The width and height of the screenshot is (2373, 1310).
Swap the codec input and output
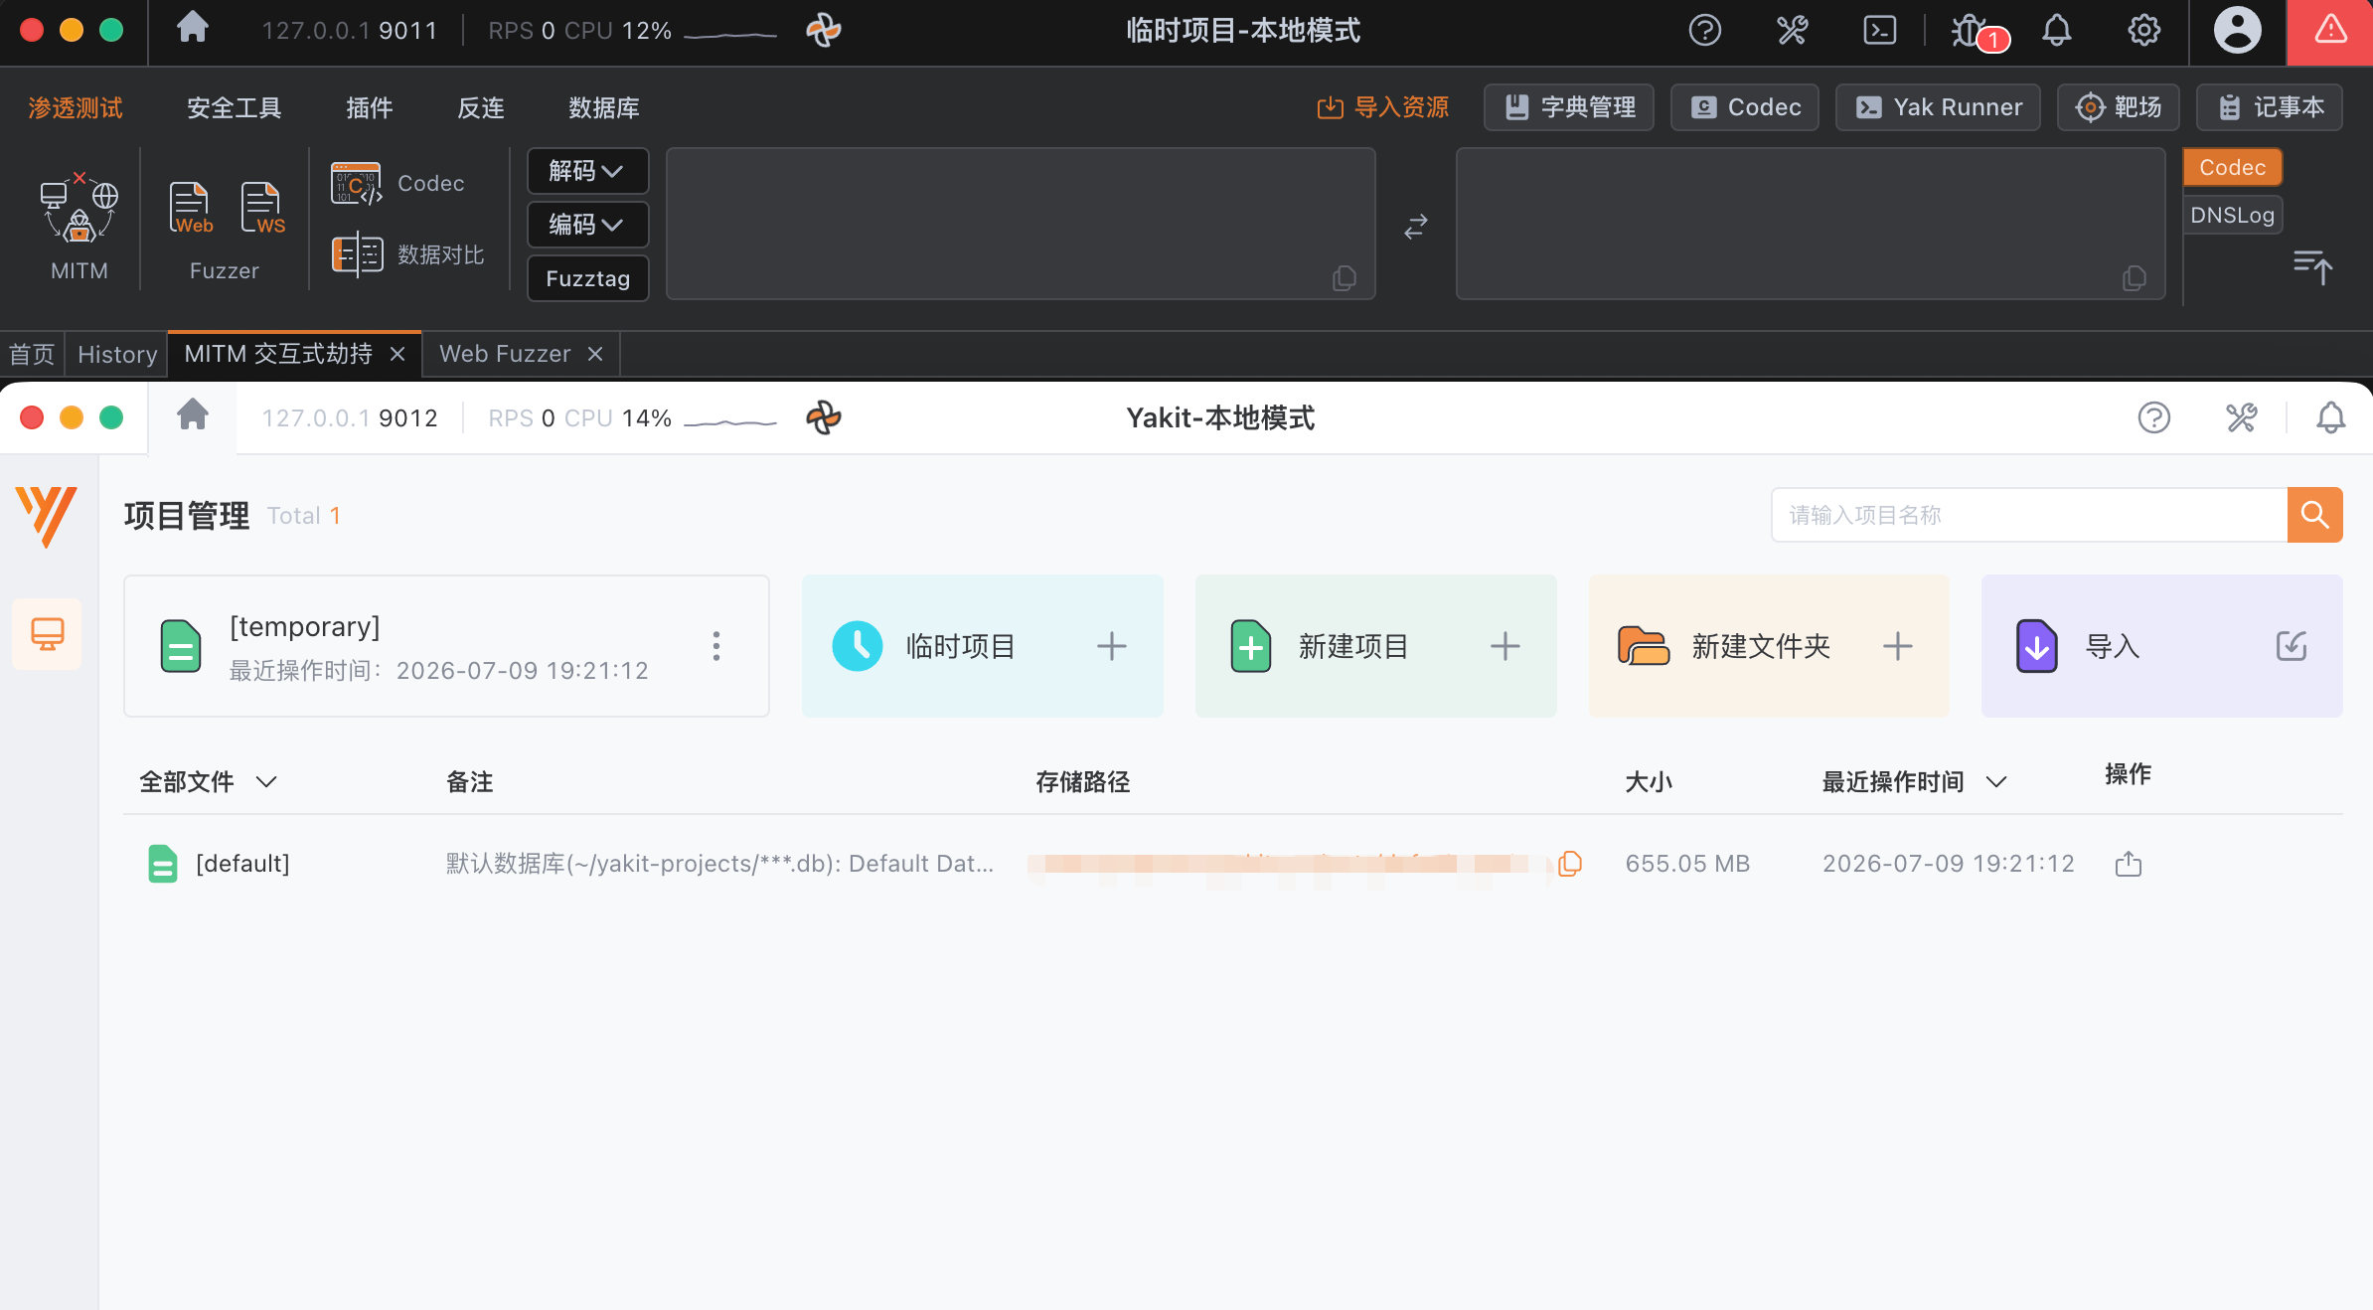(1416, 227)
